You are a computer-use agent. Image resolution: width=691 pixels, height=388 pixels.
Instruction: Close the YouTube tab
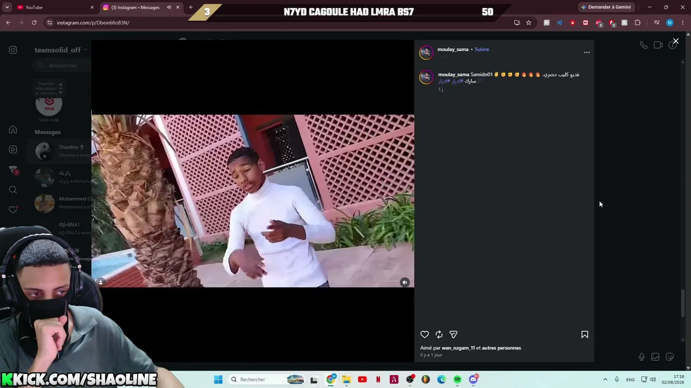(92, 8)
